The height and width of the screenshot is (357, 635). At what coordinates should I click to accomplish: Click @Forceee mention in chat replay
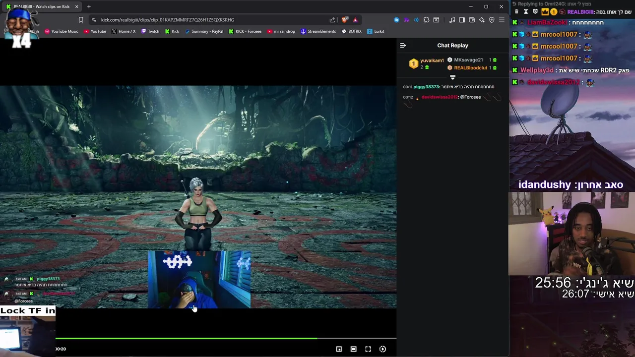click(470, 97)
